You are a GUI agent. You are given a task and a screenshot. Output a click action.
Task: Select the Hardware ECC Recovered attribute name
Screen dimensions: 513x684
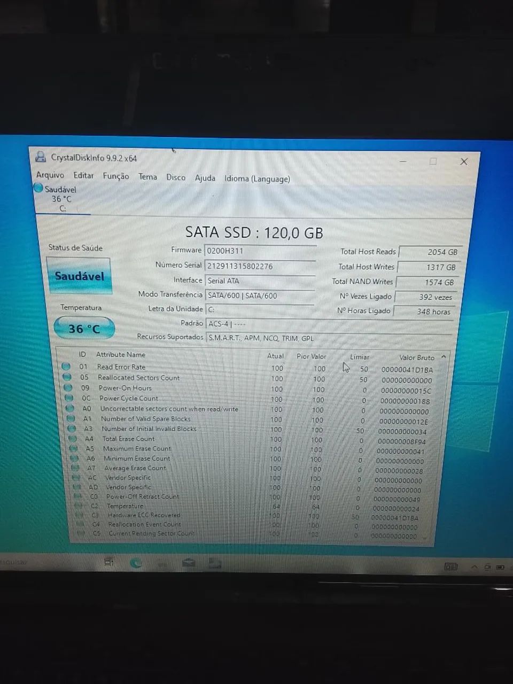point(144,515)
